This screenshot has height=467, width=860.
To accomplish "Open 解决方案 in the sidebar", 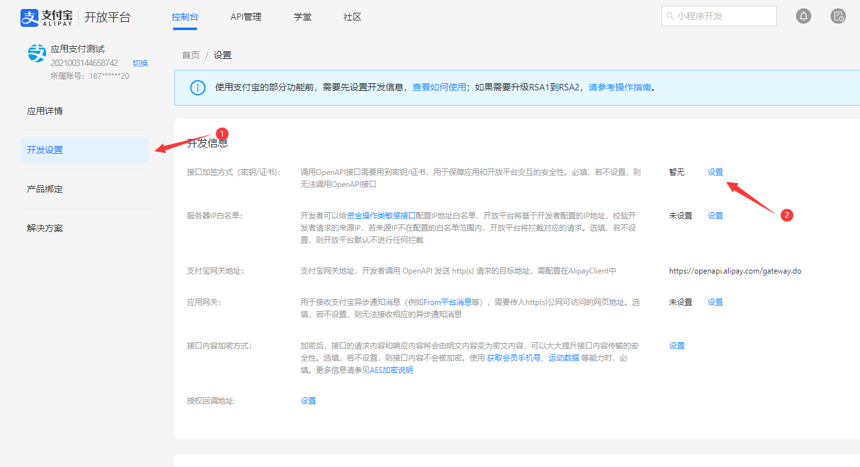I will [45, 228].
